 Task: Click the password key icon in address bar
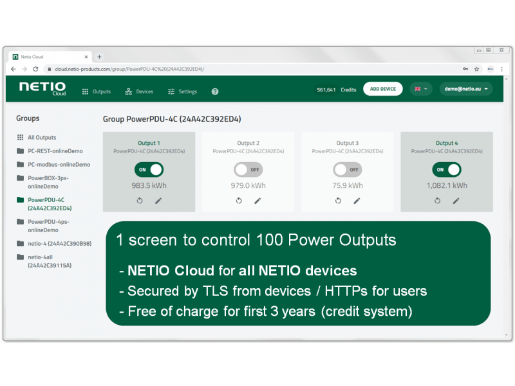click(465, 69)
